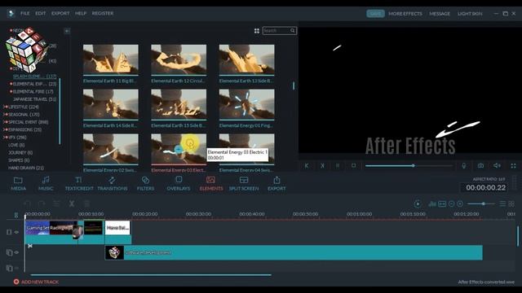Toggle third track visibility eye

click(x=16, y=268)
